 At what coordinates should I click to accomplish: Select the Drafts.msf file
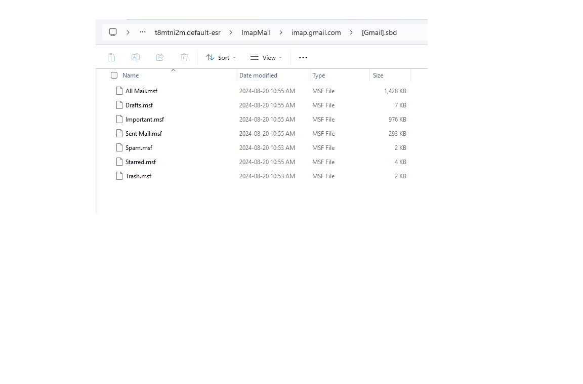tap(139, 105)
